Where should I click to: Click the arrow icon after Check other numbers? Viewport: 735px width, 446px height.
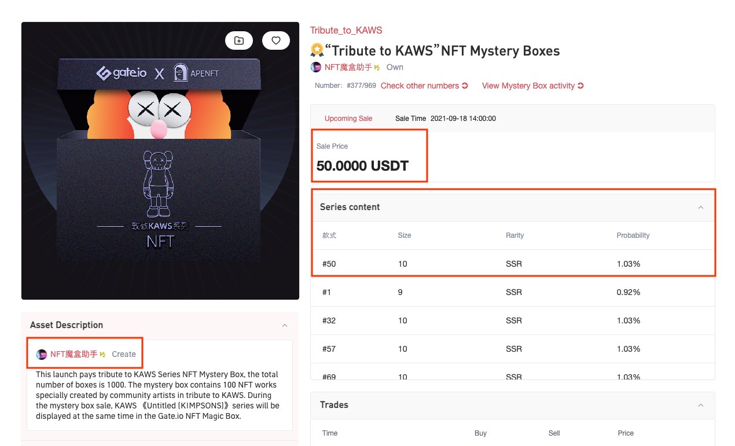[465, 86]
